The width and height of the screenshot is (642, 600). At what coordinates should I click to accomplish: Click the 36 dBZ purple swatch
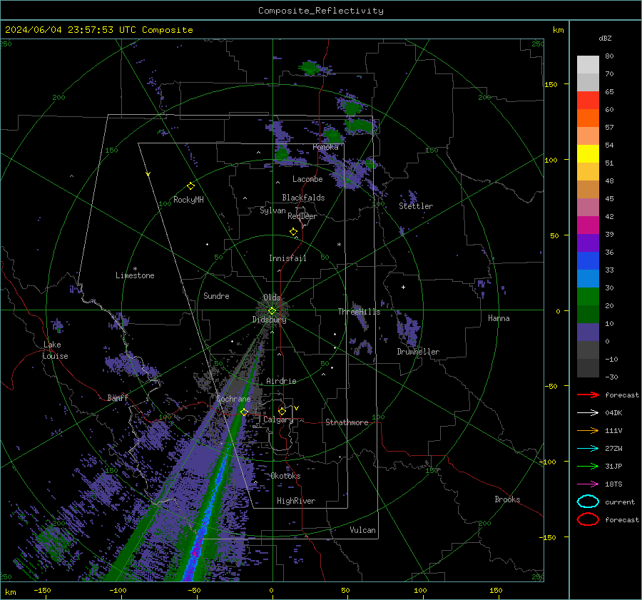[x=588, y=243]
